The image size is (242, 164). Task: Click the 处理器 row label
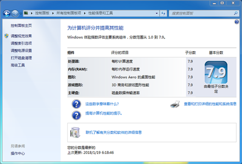click(x=74, y=61)
